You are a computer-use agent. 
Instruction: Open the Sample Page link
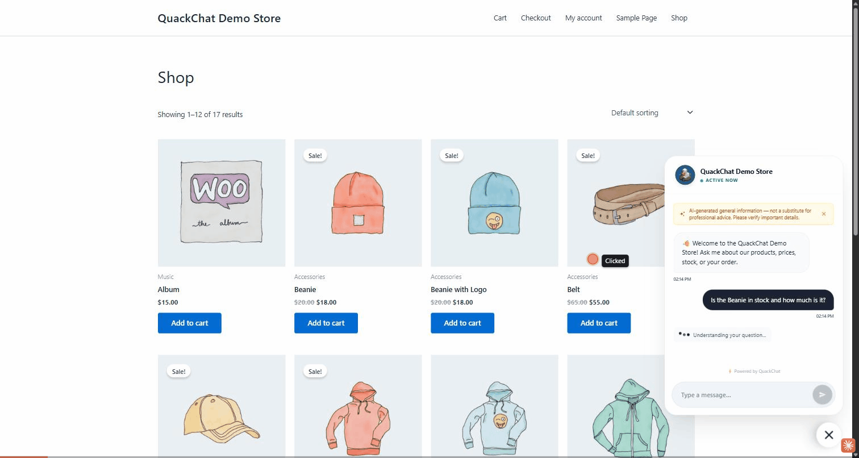coord(636,18)
